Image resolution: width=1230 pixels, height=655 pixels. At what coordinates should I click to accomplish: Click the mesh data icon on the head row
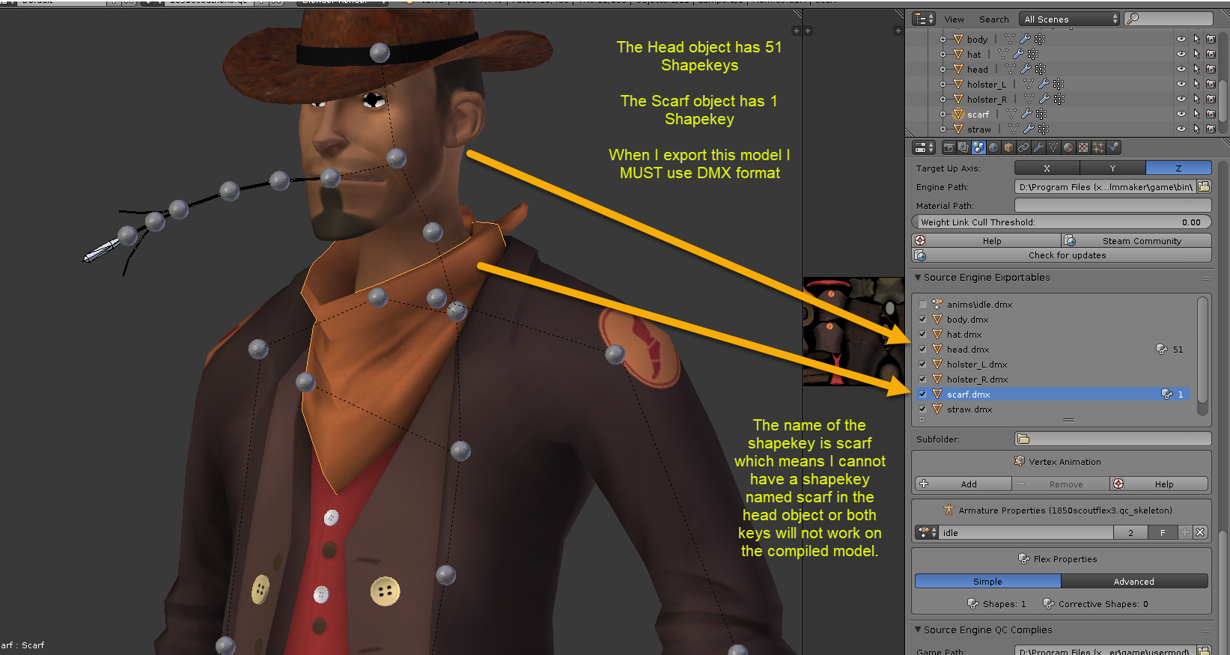pyautogui.click(x=1011, y=69)
